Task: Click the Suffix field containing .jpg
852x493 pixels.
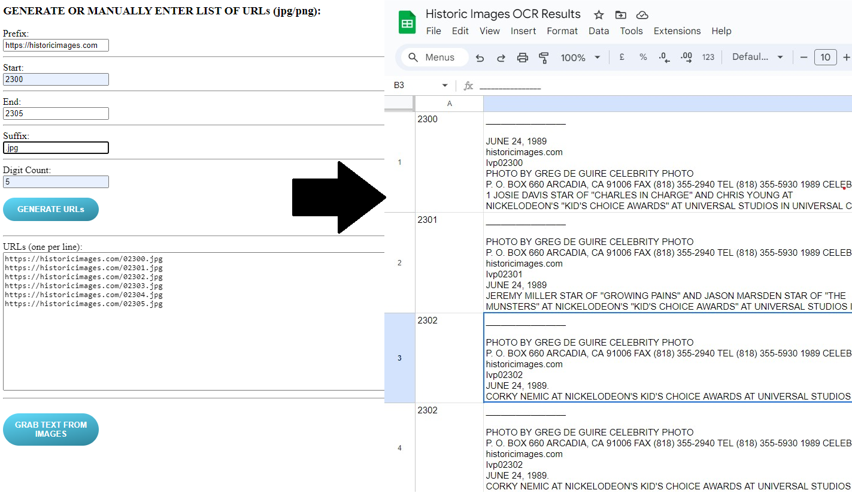Action: tap(56, 148)
